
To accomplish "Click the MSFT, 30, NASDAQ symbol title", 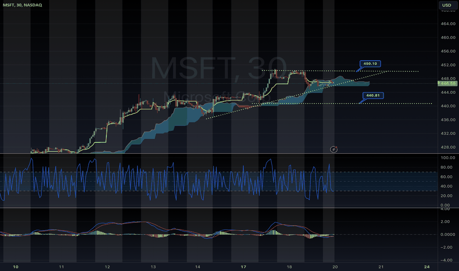I will (22, 5).
